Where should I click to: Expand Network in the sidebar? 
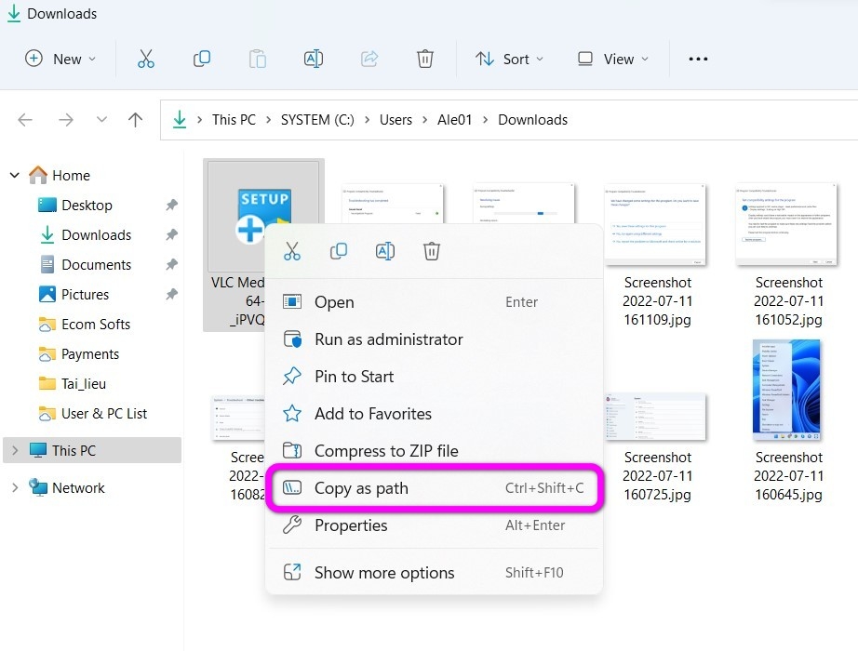[x=15, y=487]
